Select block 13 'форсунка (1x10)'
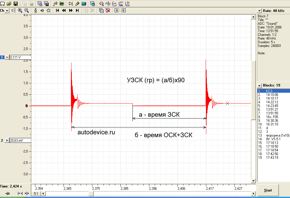This screenshot has height=198, width=290. pyautogui.click(x=273, y=135)
